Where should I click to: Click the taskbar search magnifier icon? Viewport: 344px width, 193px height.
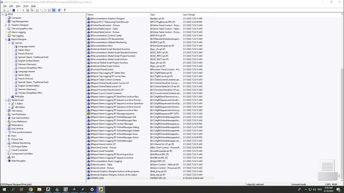click(13, 189)
